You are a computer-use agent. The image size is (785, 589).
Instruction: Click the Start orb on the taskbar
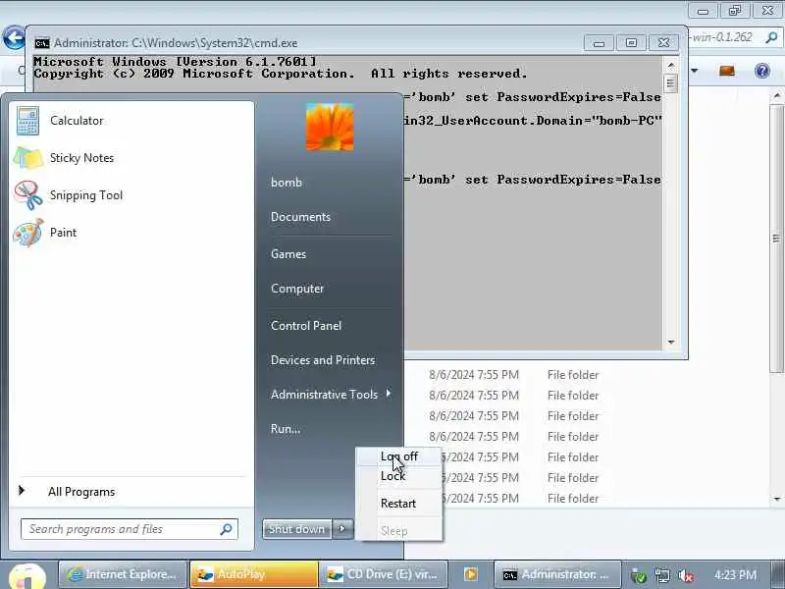[x=27, y=577]
